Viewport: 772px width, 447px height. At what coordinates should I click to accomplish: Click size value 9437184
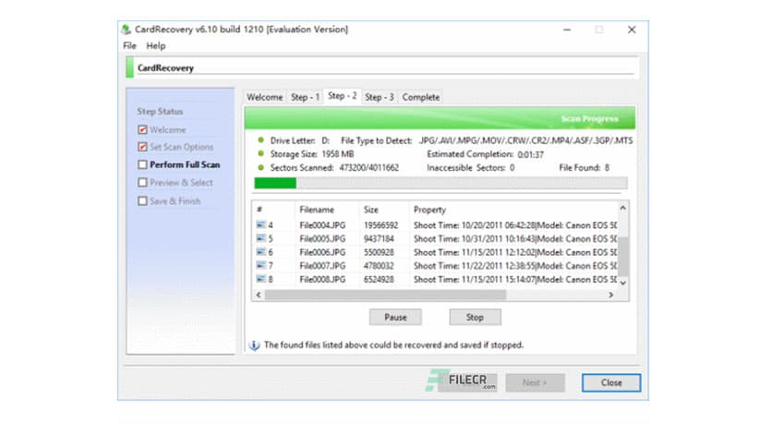point(380,239)
